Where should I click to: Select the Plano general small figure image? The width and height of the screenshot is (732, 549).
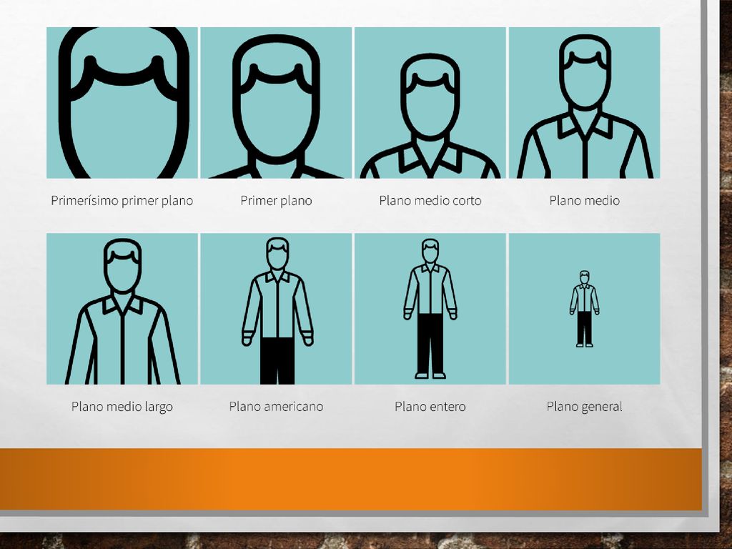point(585,309)
